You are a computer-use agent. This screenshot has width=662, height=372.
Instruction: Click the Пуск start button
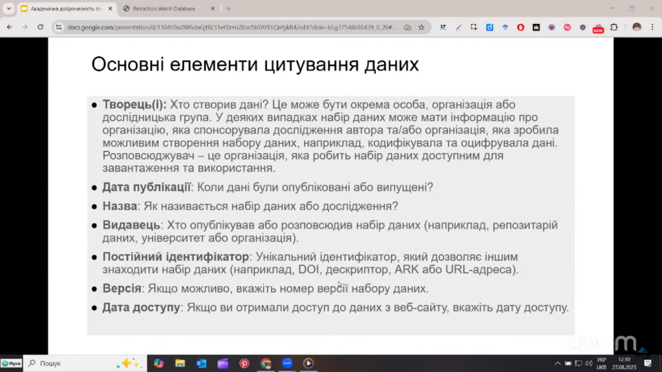click(x=11, y=364)
